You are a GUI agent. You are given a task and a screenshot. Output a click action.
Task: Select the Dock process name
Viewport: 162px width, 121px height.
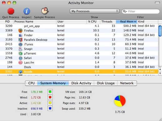tap(27, 67)
